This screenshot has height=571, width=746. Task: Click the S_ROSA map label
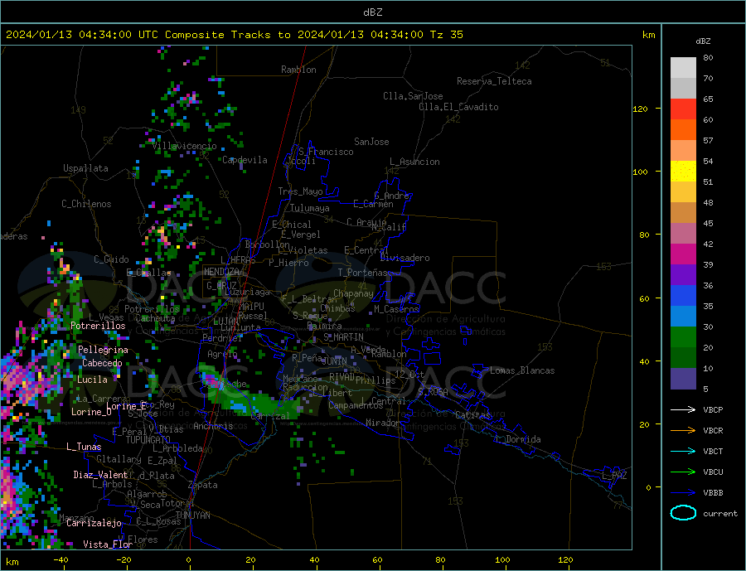433,392
